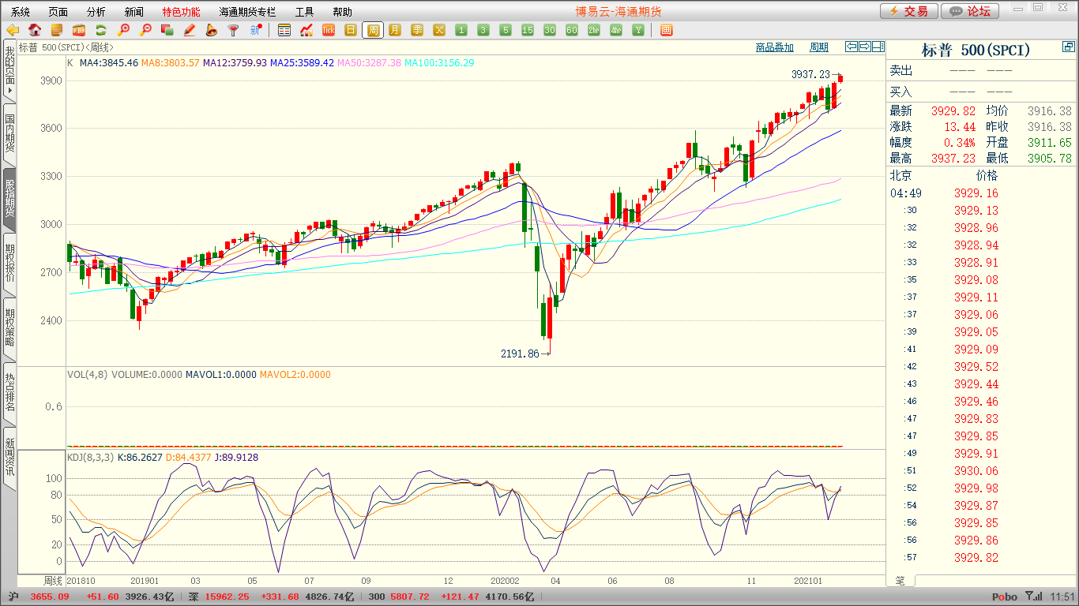Open the 分析 menu
The height and width of the screenshot is (606, 1079).
96,12
